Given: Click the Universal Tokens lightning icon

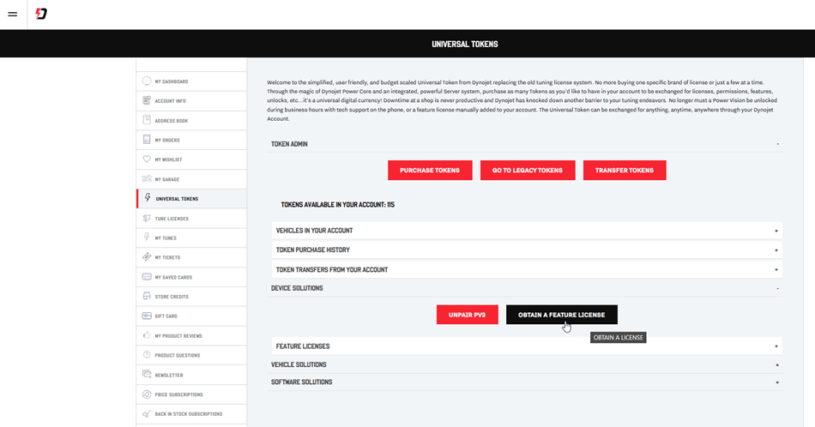Looking at the screenshot, I should coord(148,198).
